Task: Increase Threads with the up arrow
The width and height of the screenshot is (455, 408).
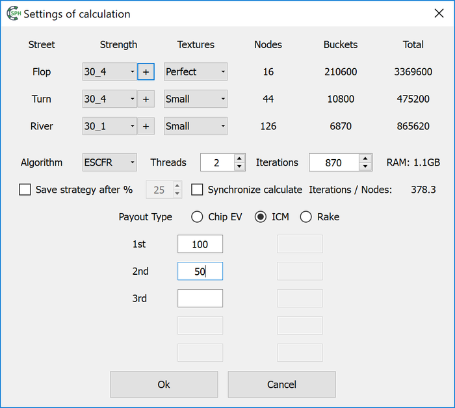Action: pos(239,159)
